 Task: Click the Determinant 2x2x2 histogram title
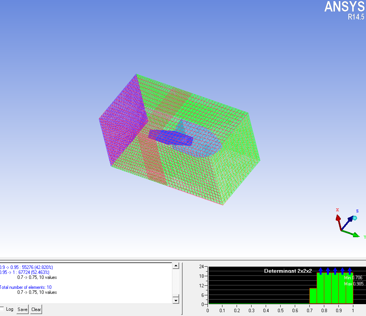click(x=288, y=271)
